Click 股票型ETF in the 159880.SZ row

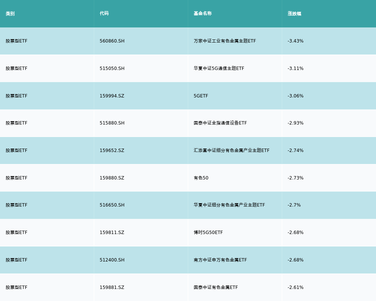[x=17, y=178]
